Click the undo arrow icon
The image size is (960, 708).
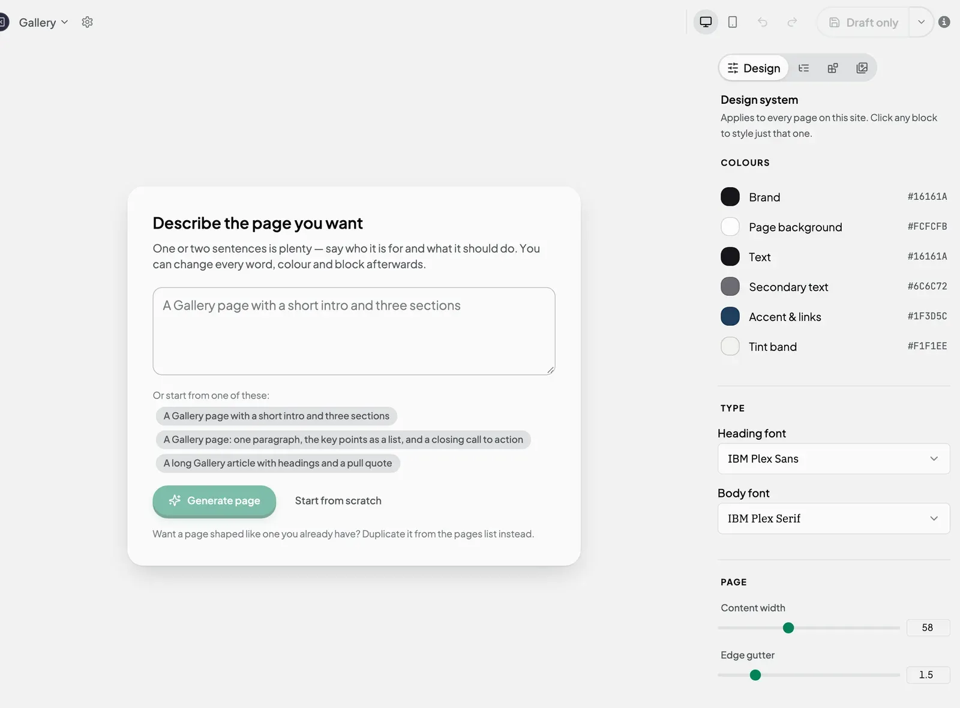[x=763, y=22]
